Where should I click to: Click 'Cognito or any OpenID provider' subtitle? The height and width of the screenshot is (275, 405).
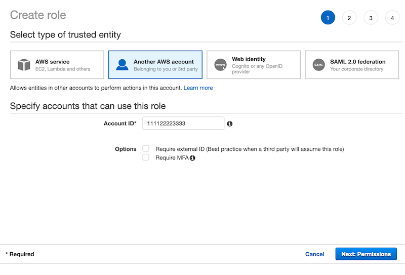(257, 69)
